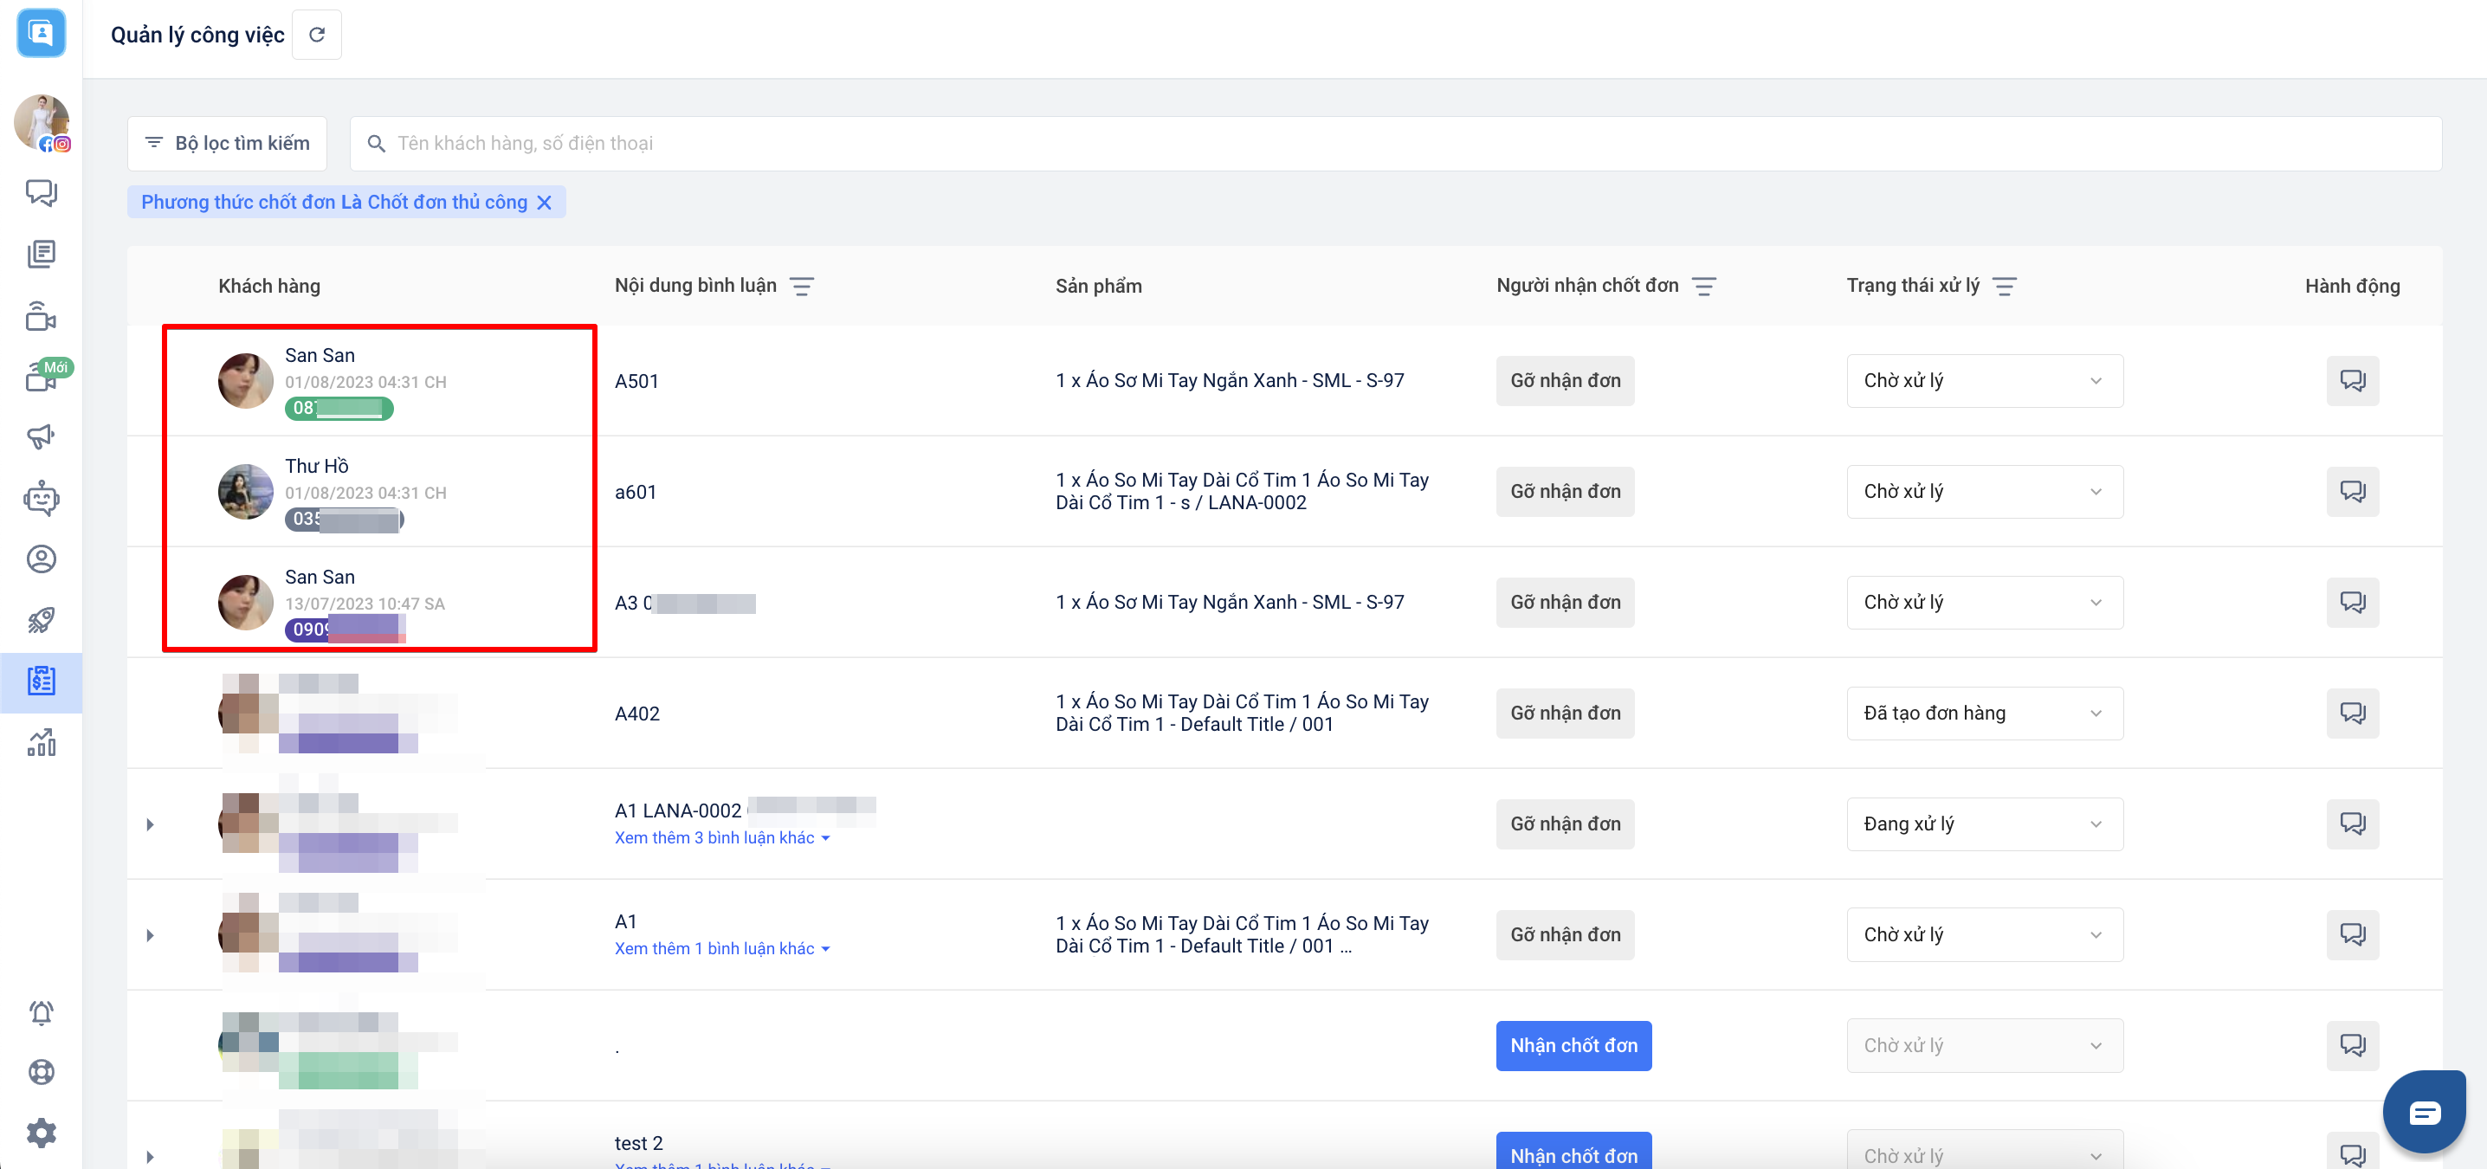Open the megaphone campaign icon in sidebar
Image resolution: width=2487 pixels, height=1169 pixels.
41,436
